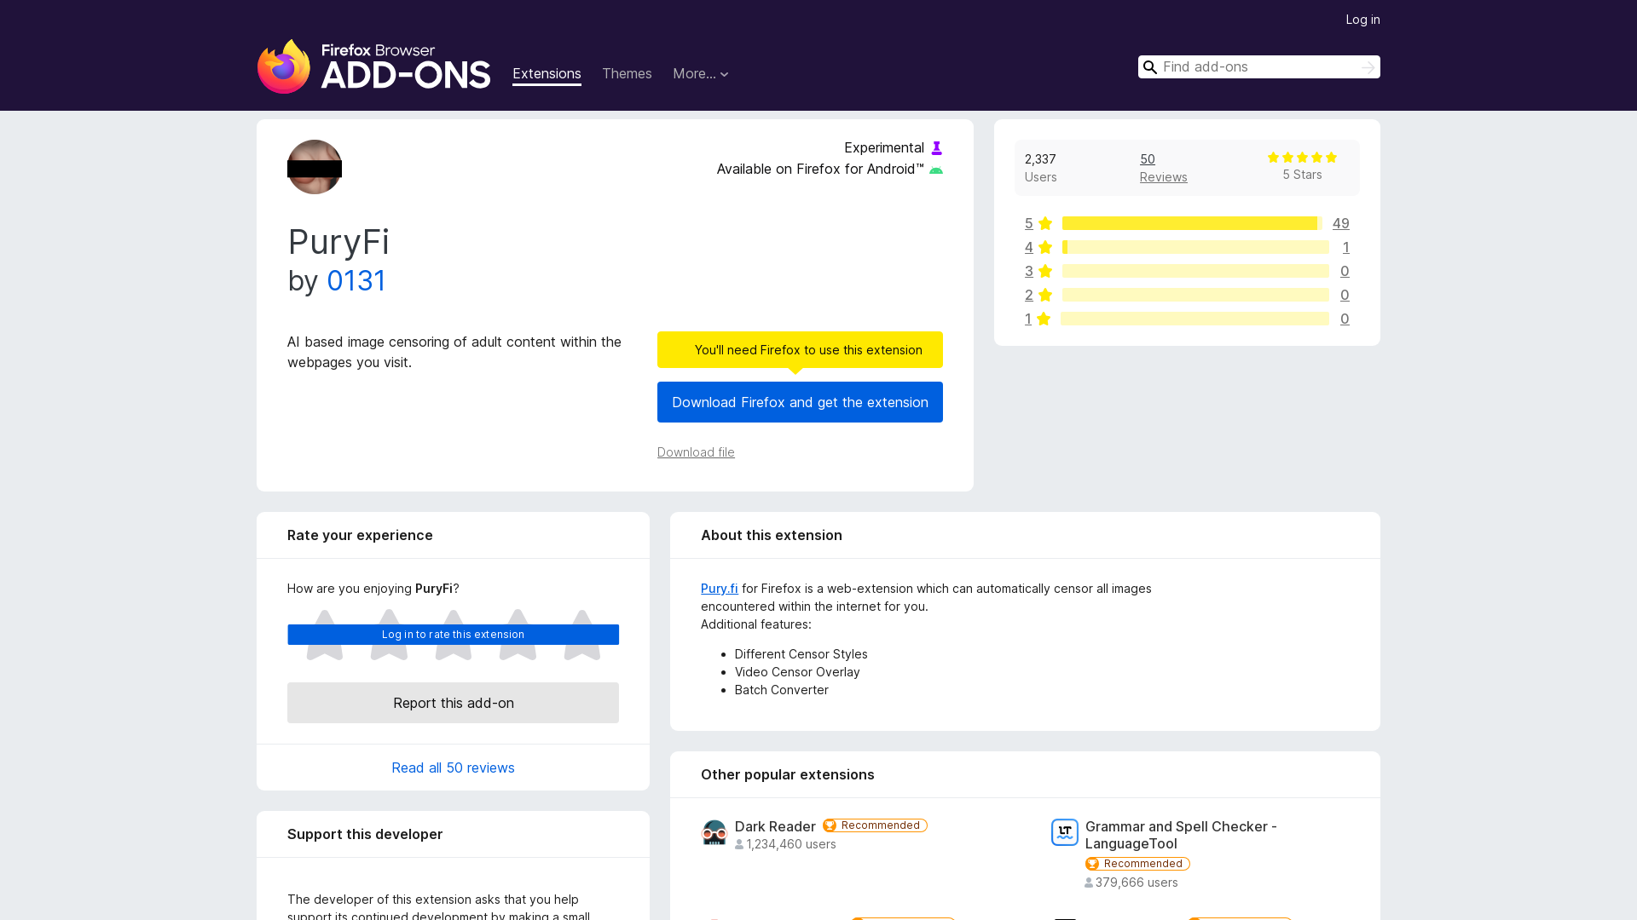1637x920 pixels.
Task: Click Log in to rate this extension
Action: tap(453, 635)
